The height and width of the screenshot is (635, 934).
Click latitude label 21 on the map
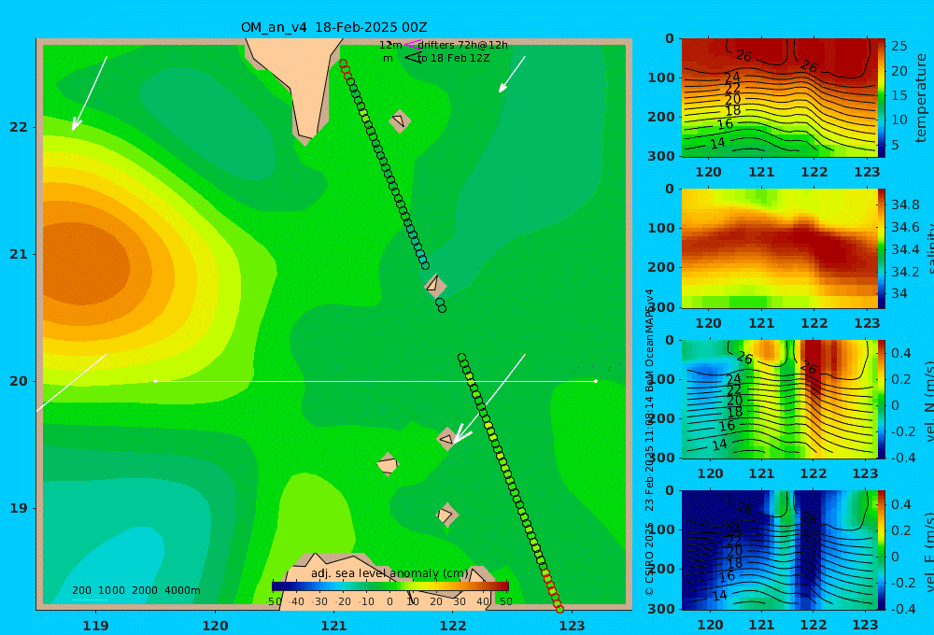pos(19,254)
